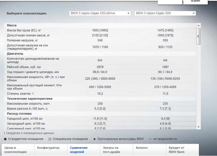Screen dimensions: 217x156
Task: Open the BMW 3 серии Седан 320i dropdown
Action: [165, 13]
